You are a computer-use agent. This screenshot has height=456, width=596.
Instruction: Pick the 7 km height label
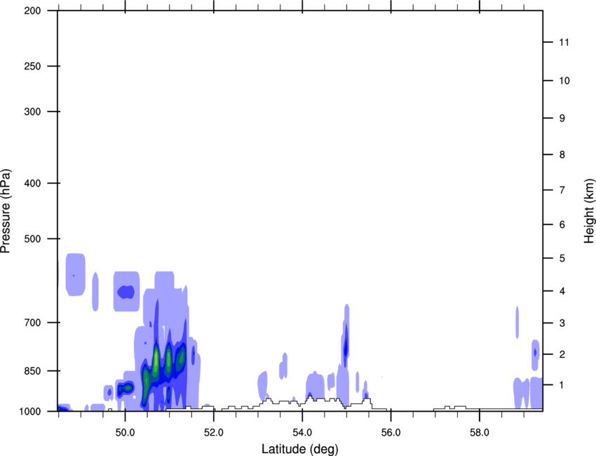point(562,190)
